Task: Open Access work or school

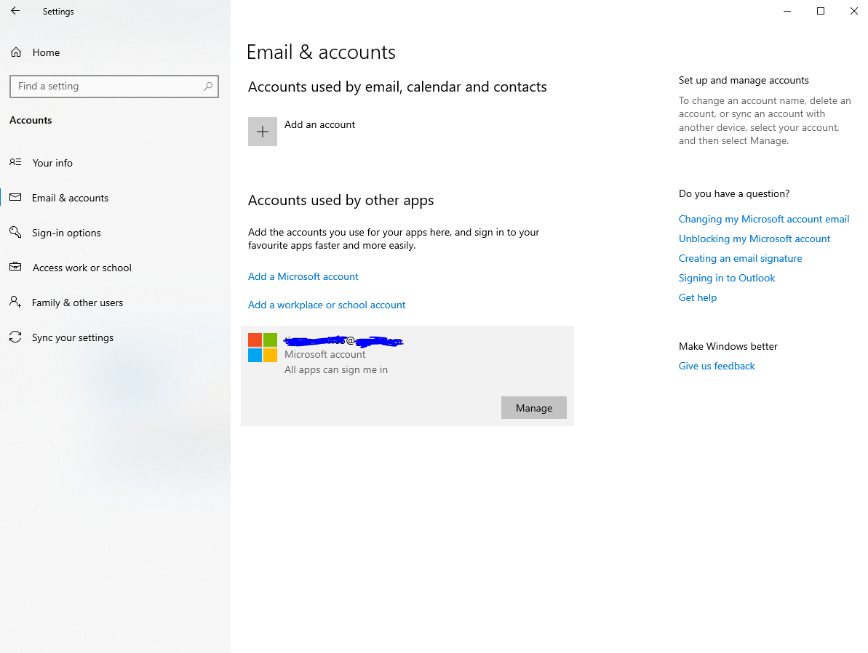Action: tap(115, 268)
